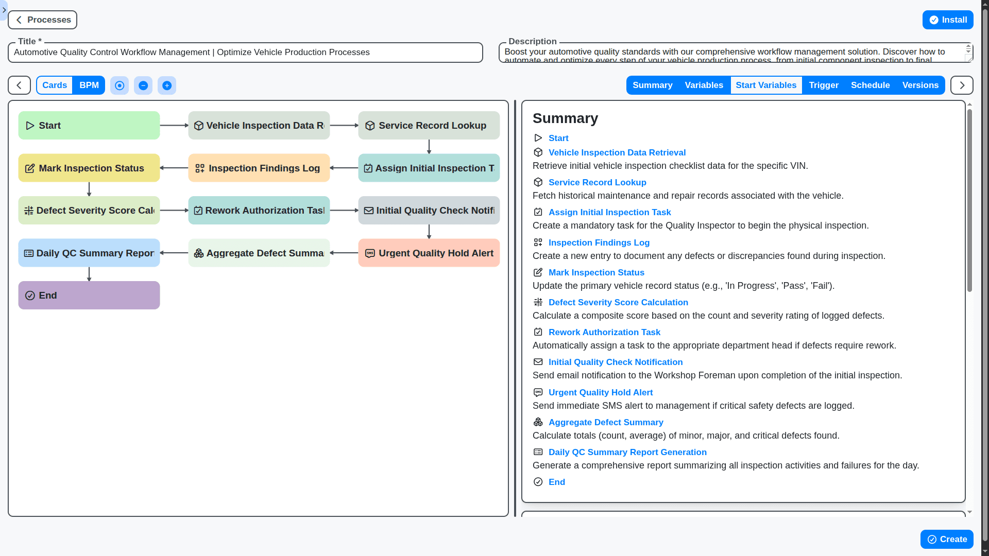This screenshot has height=556, width=989.
Task: Switch to the Schedule tab
Action: click(871, 85)
